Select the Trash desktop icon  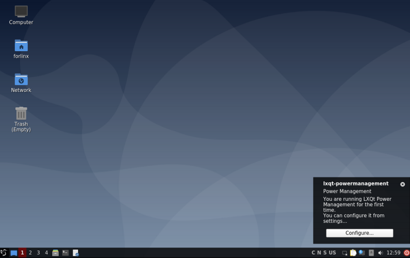coord(21,119)
